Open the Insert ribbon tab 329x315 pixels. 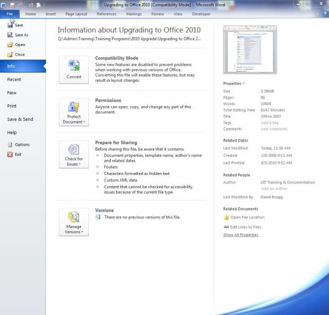tap(50, 14)
